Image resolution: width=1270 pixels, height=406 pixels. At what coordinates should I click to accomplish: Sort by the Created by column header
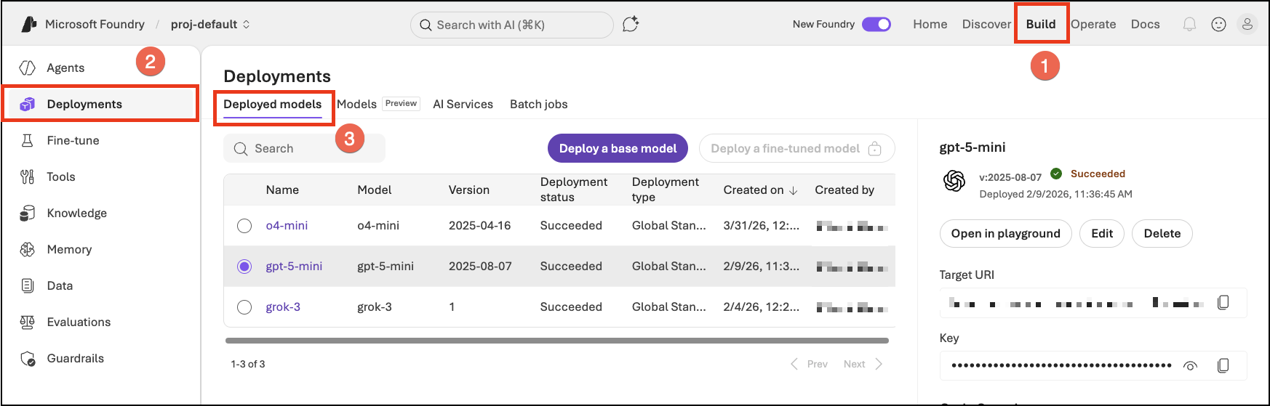pyautogui.click(x=844, y=190)
